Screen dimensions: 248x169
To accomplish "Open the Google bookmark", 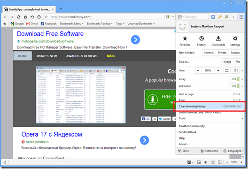I will 17,24.
